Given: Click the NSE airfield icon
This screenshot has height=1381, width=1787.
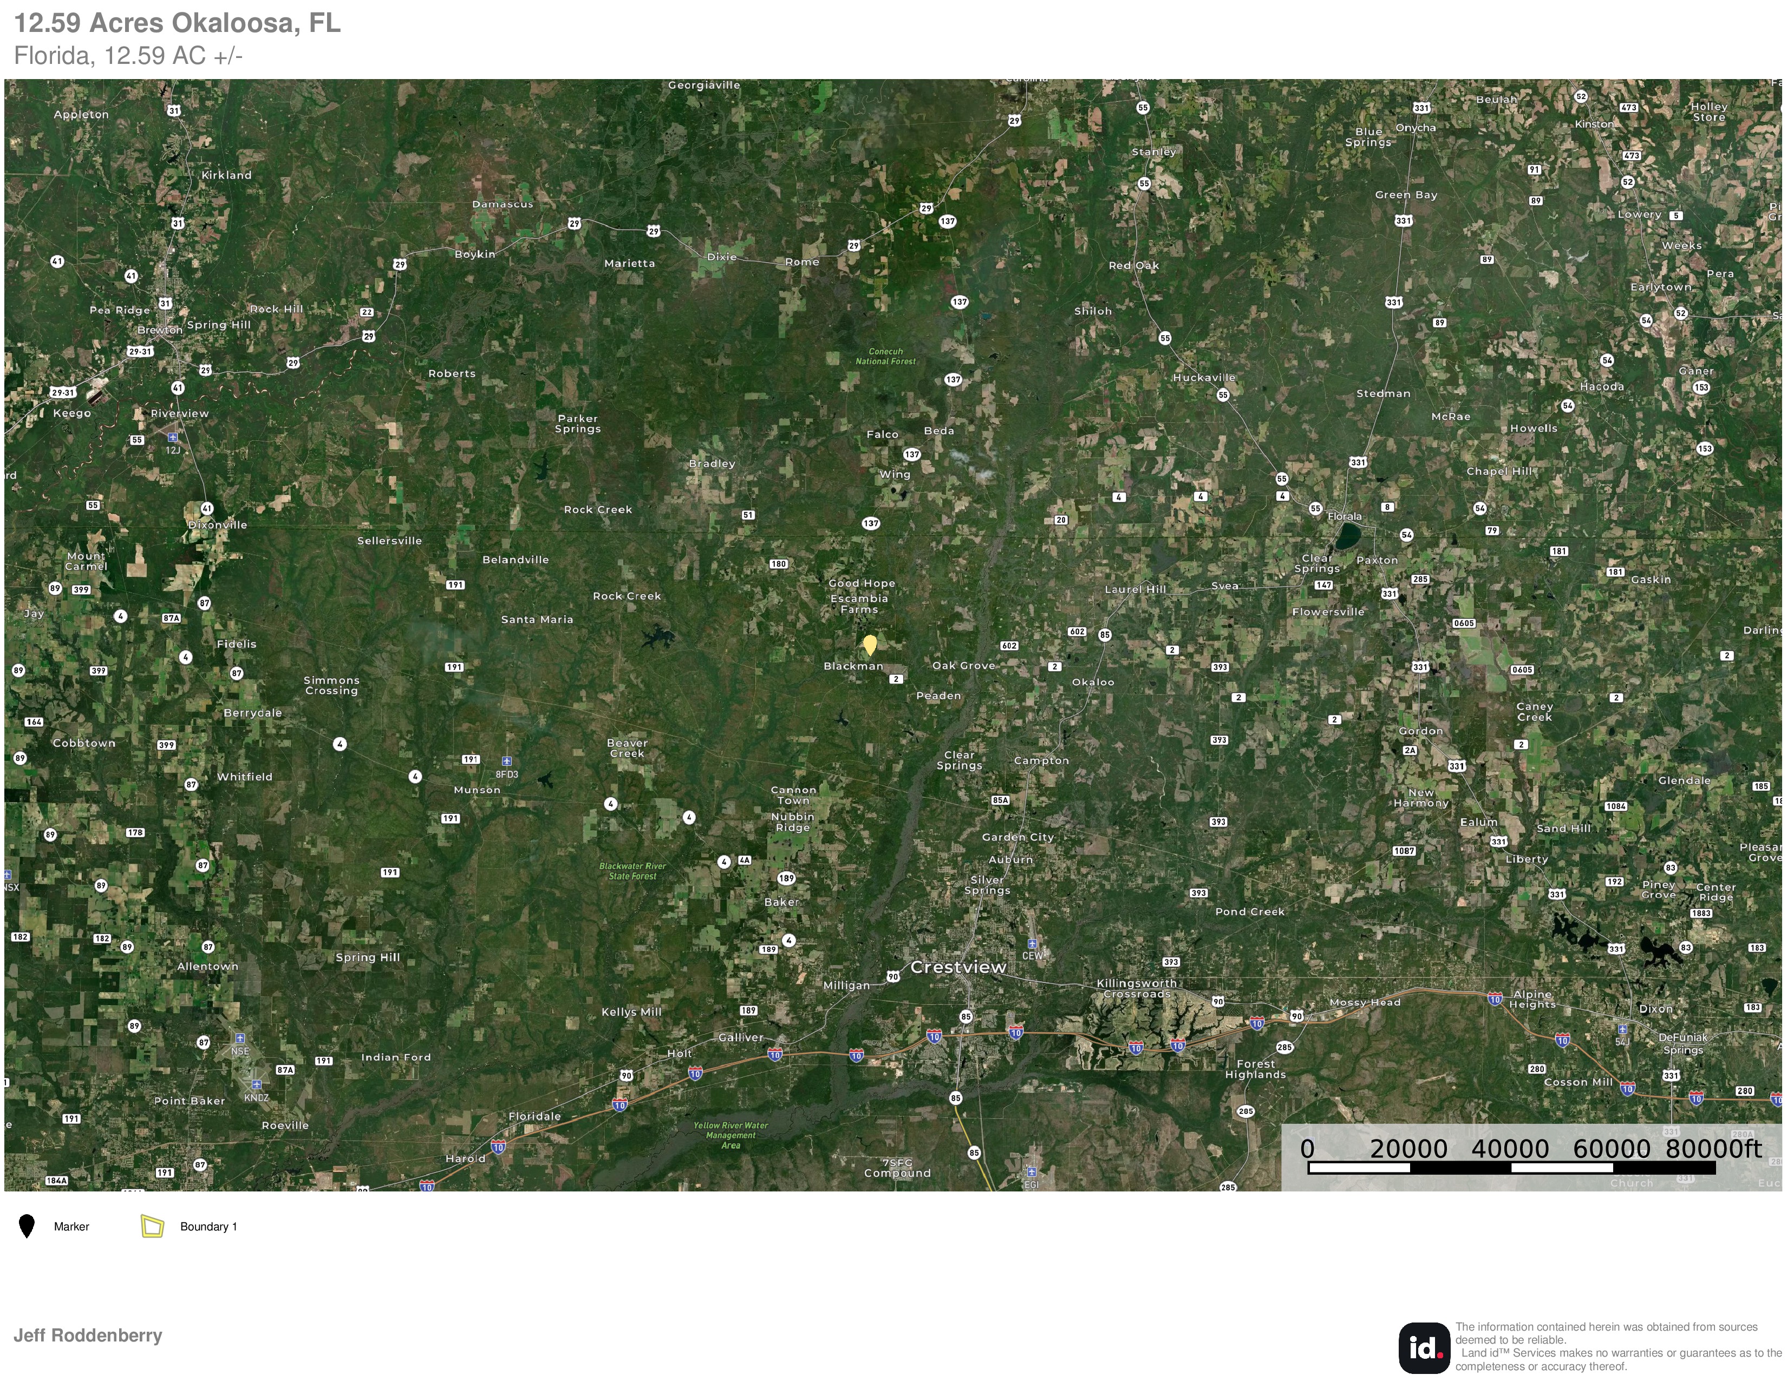Looking at the screenshot, I should pyautogui.click(x=240, y=1038).
